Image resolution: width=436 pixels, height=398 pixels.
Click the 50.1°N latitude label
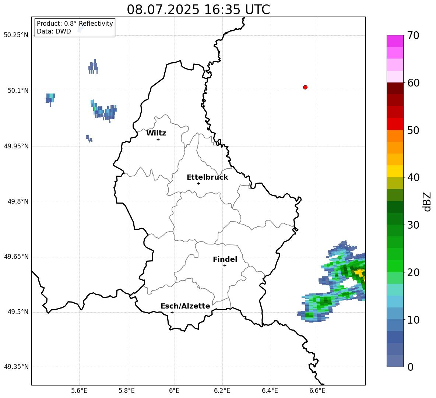coord(18,91)
